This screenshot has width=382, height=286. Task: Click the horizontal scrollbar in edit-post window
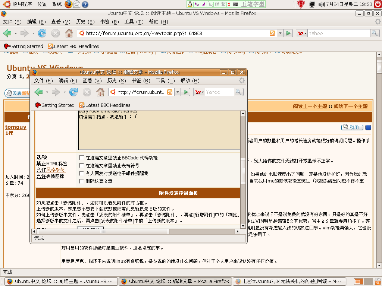point(103,232)
